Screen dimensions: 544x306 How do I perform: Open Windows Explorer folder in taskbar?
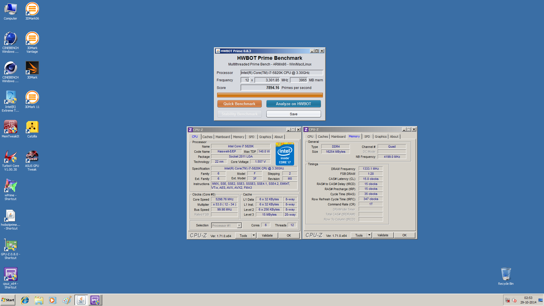[39, 300]
